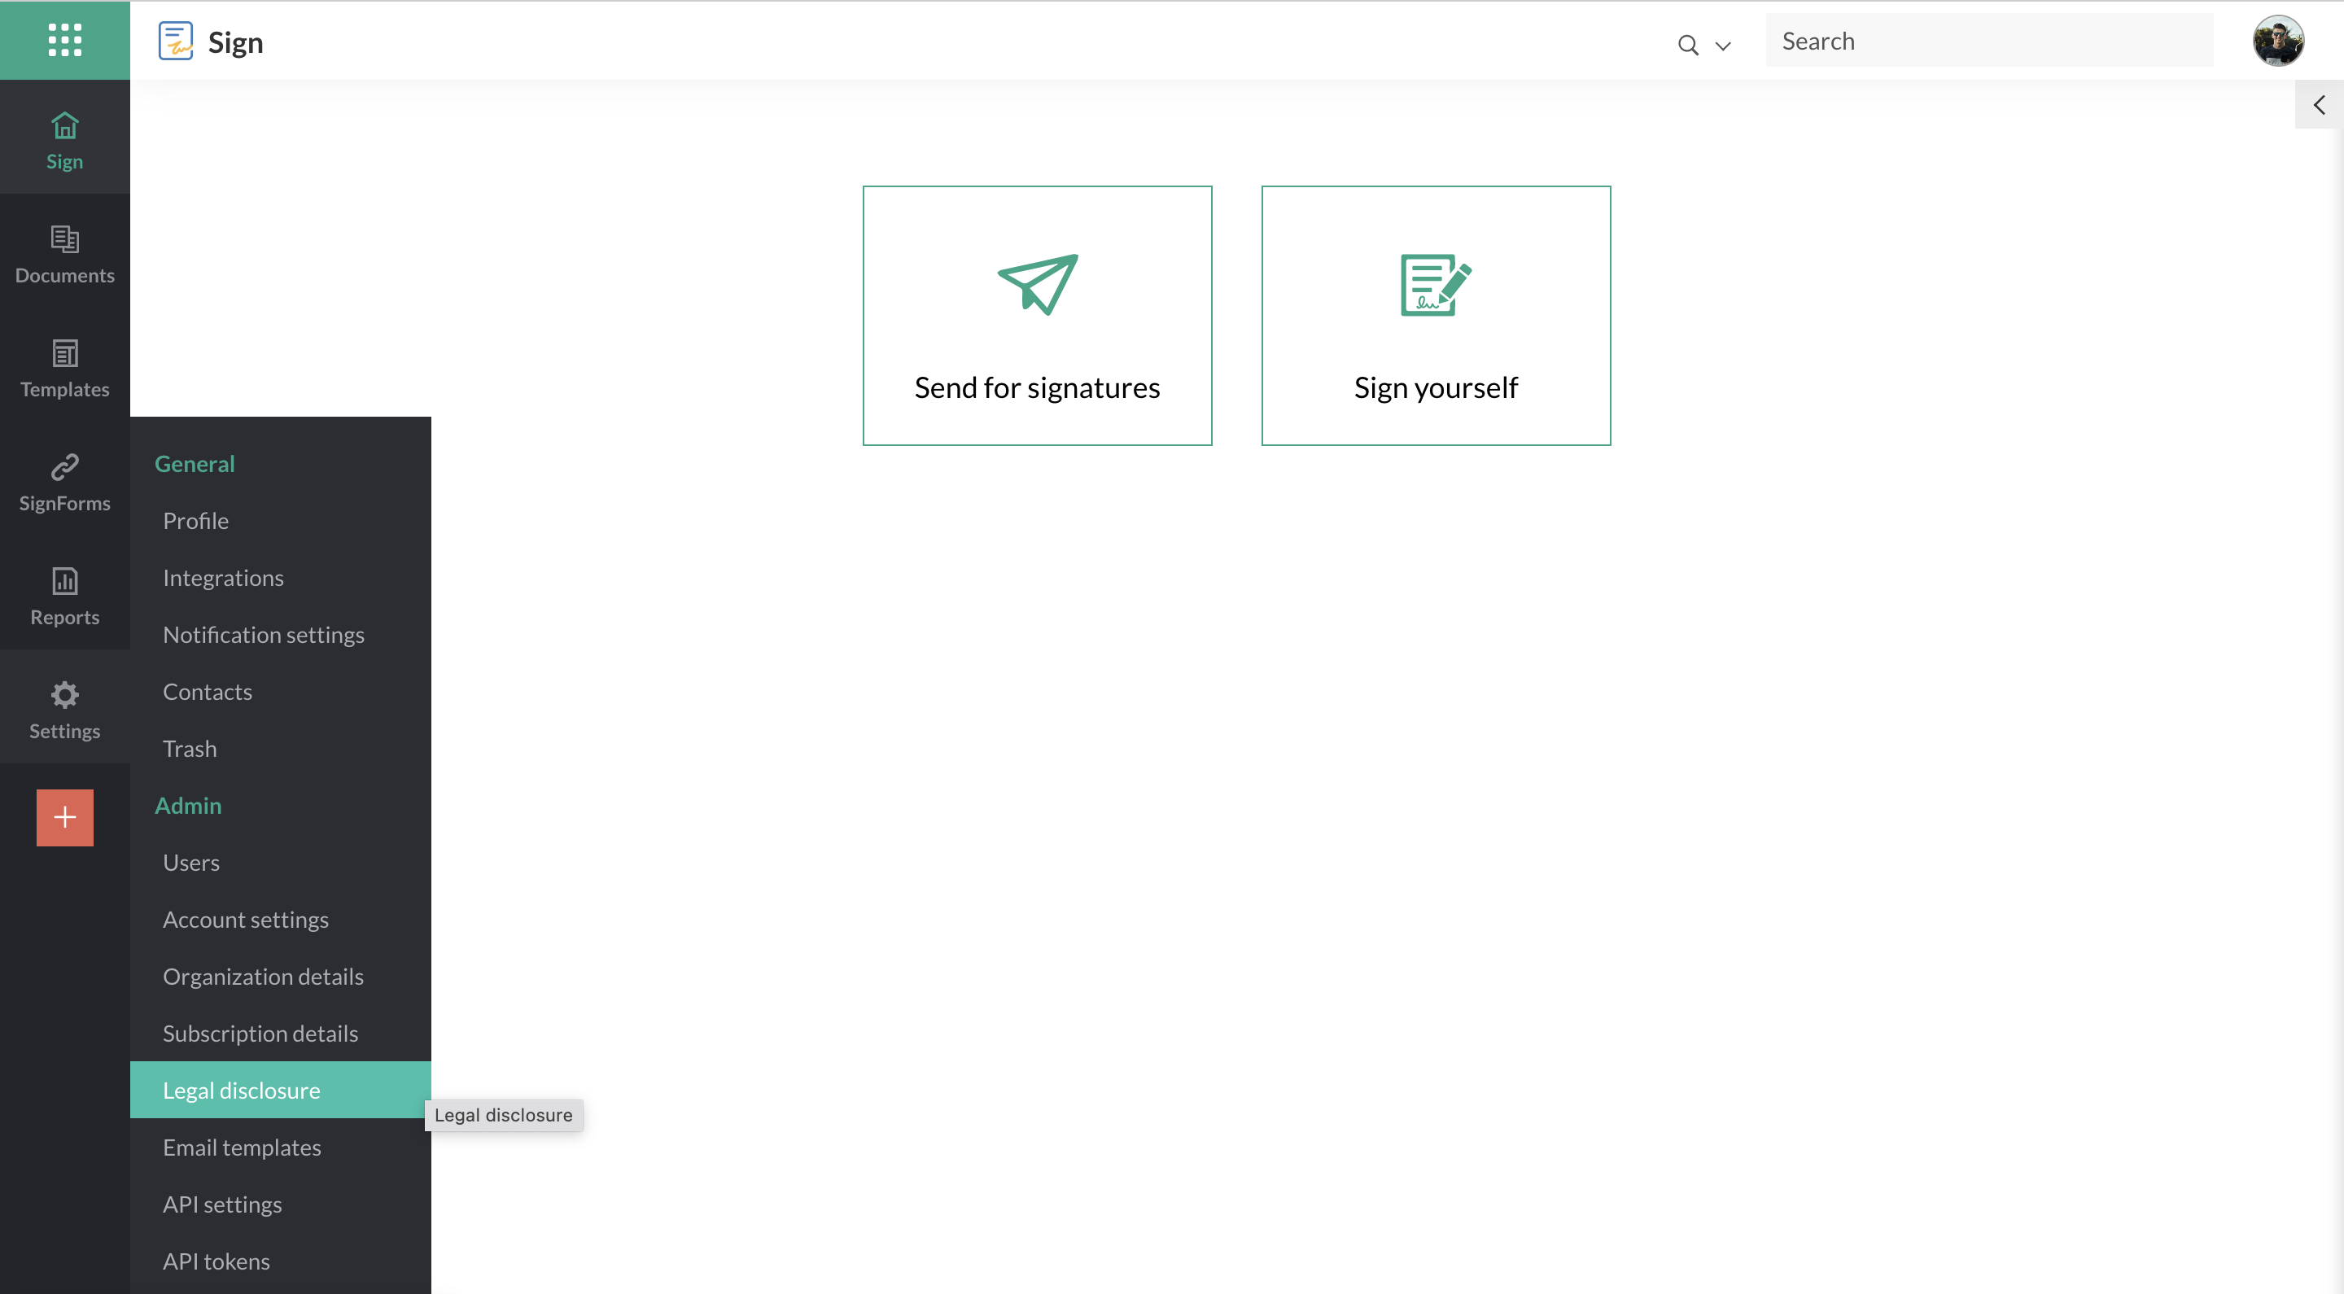Open API tokens menu entry
The width and height of the screenshot is (2344, 1294).
tap(216, 1261)
